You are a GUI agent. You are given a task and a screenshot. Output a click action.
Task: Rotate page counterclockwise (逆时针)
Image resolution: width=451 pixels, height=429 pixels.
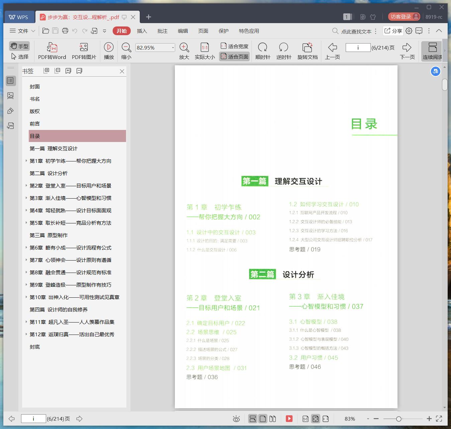[x=284, y=51]
